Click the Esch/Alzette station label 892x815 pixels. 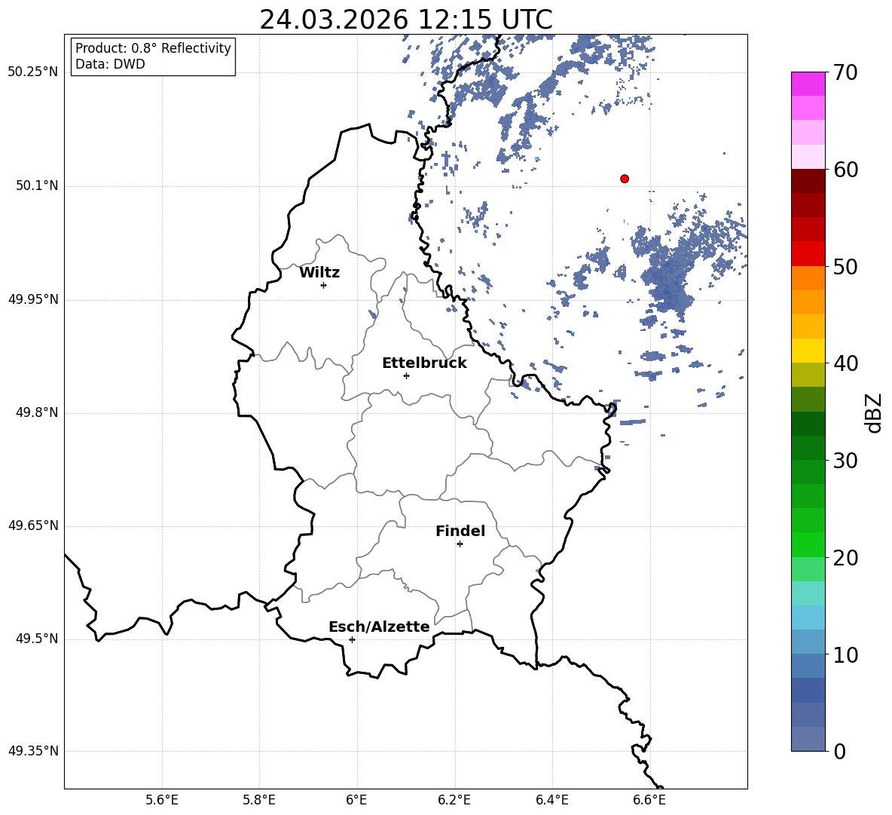tap(379, 627)
